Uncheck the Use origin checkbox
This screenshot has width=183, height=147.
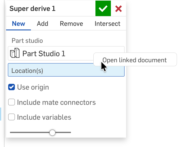(12, 87)
